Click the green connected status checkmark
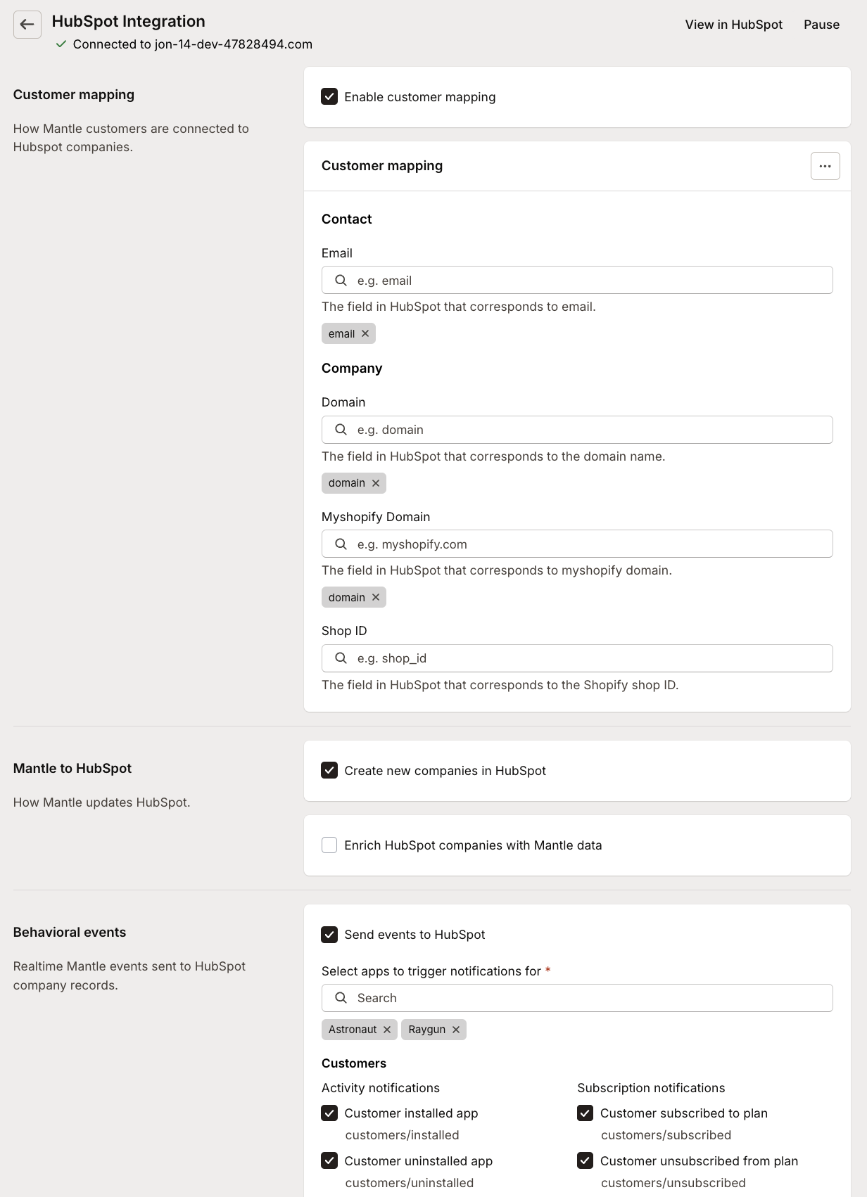Image resolution: width=867 pixels, height=1197 pixels. 62,44
